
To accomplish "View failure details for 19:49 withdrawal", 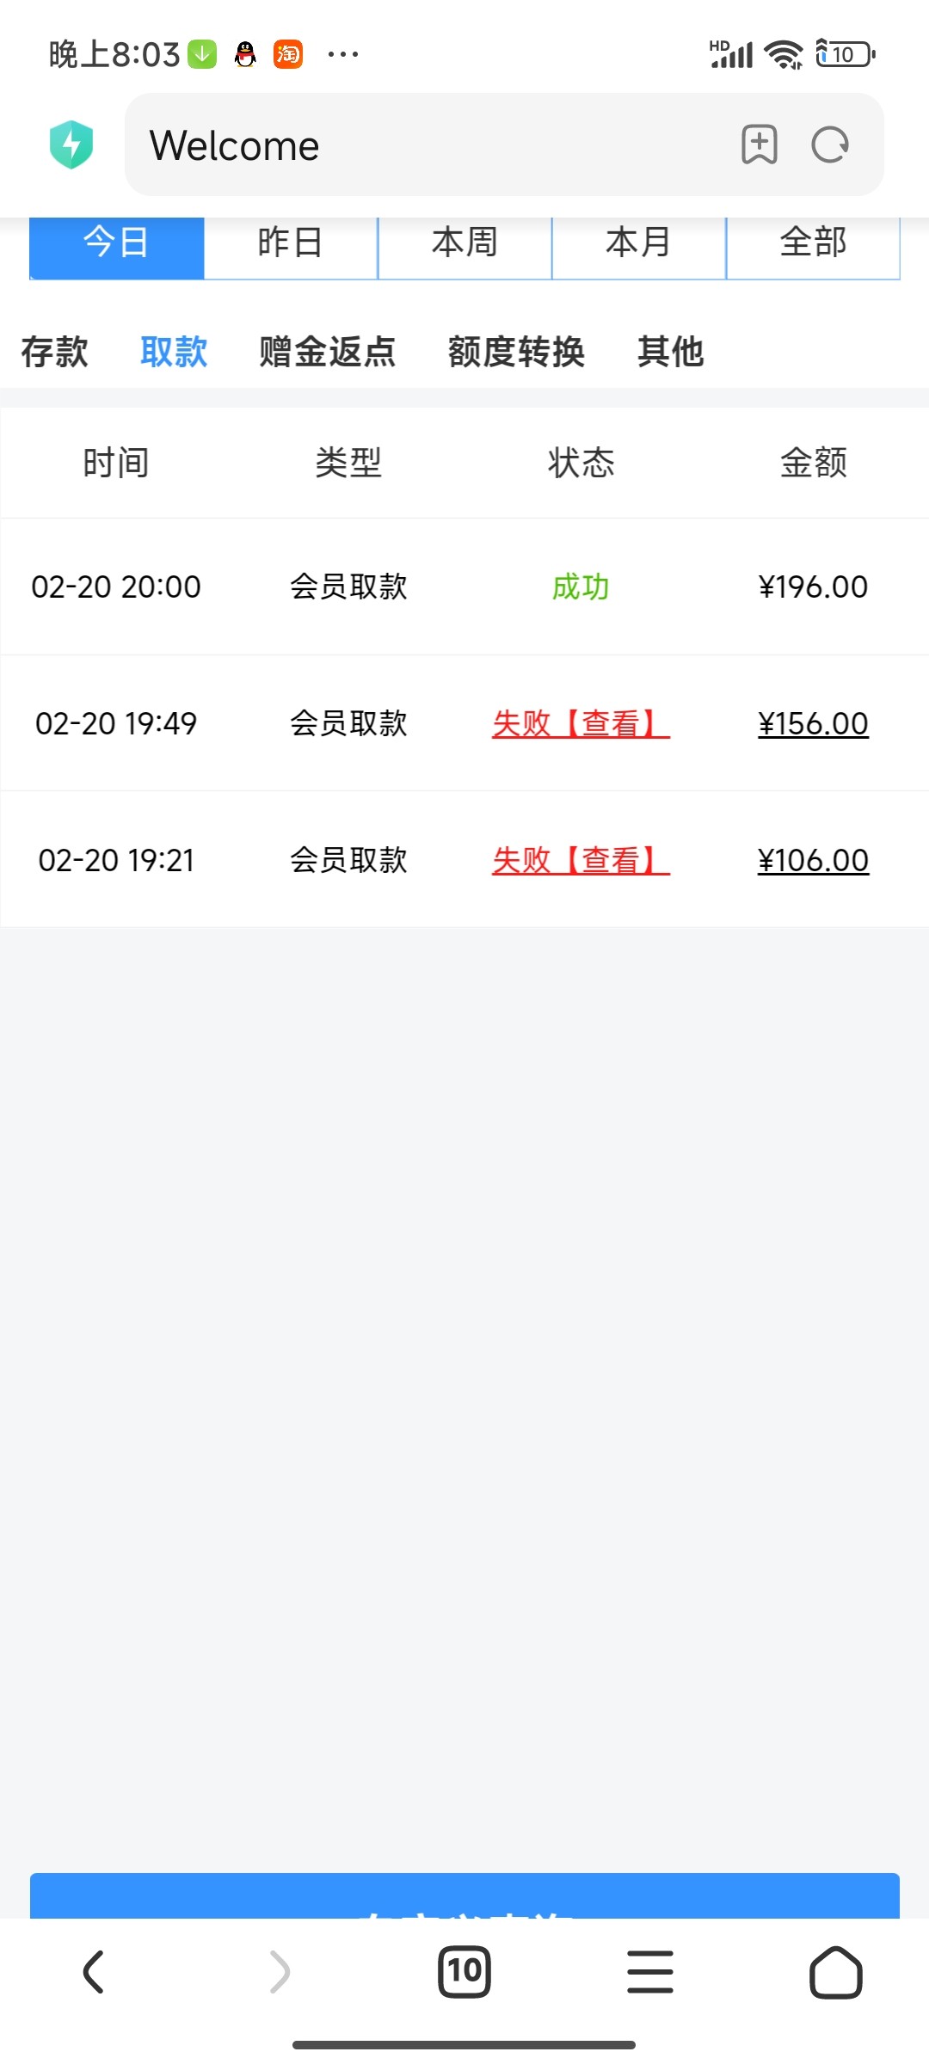I will coord(581,723).
